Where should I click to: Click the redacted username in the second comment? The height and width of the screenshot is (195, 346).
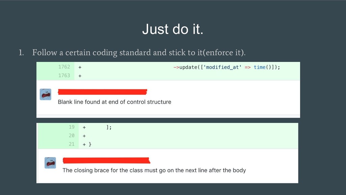click(x=106, y=160)
